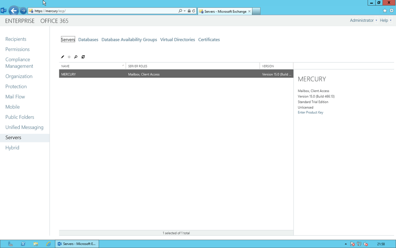Screen dimensions: 396x248
Task: Open Public Folders section
Action: pos(20,117)
